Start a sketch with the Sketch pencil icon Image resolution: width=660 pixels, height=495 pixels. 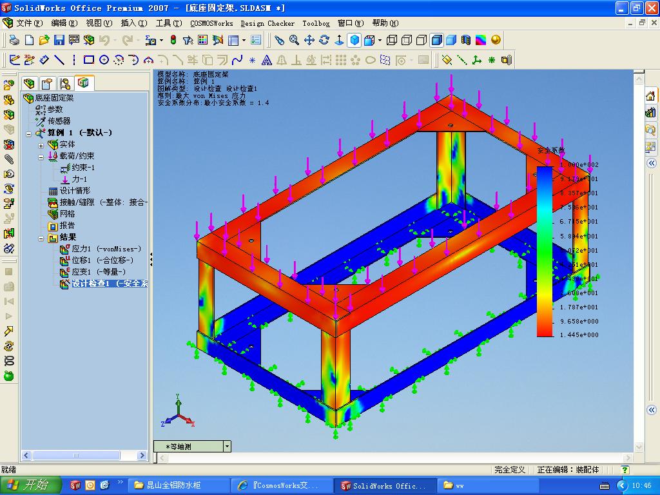point(14,60)
